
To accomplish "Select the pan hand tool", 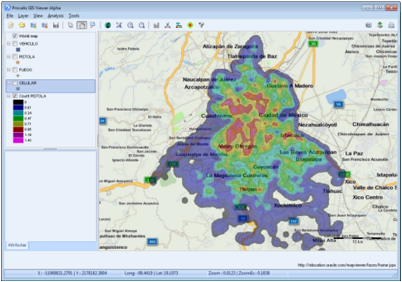I will (x=81, y=25).
